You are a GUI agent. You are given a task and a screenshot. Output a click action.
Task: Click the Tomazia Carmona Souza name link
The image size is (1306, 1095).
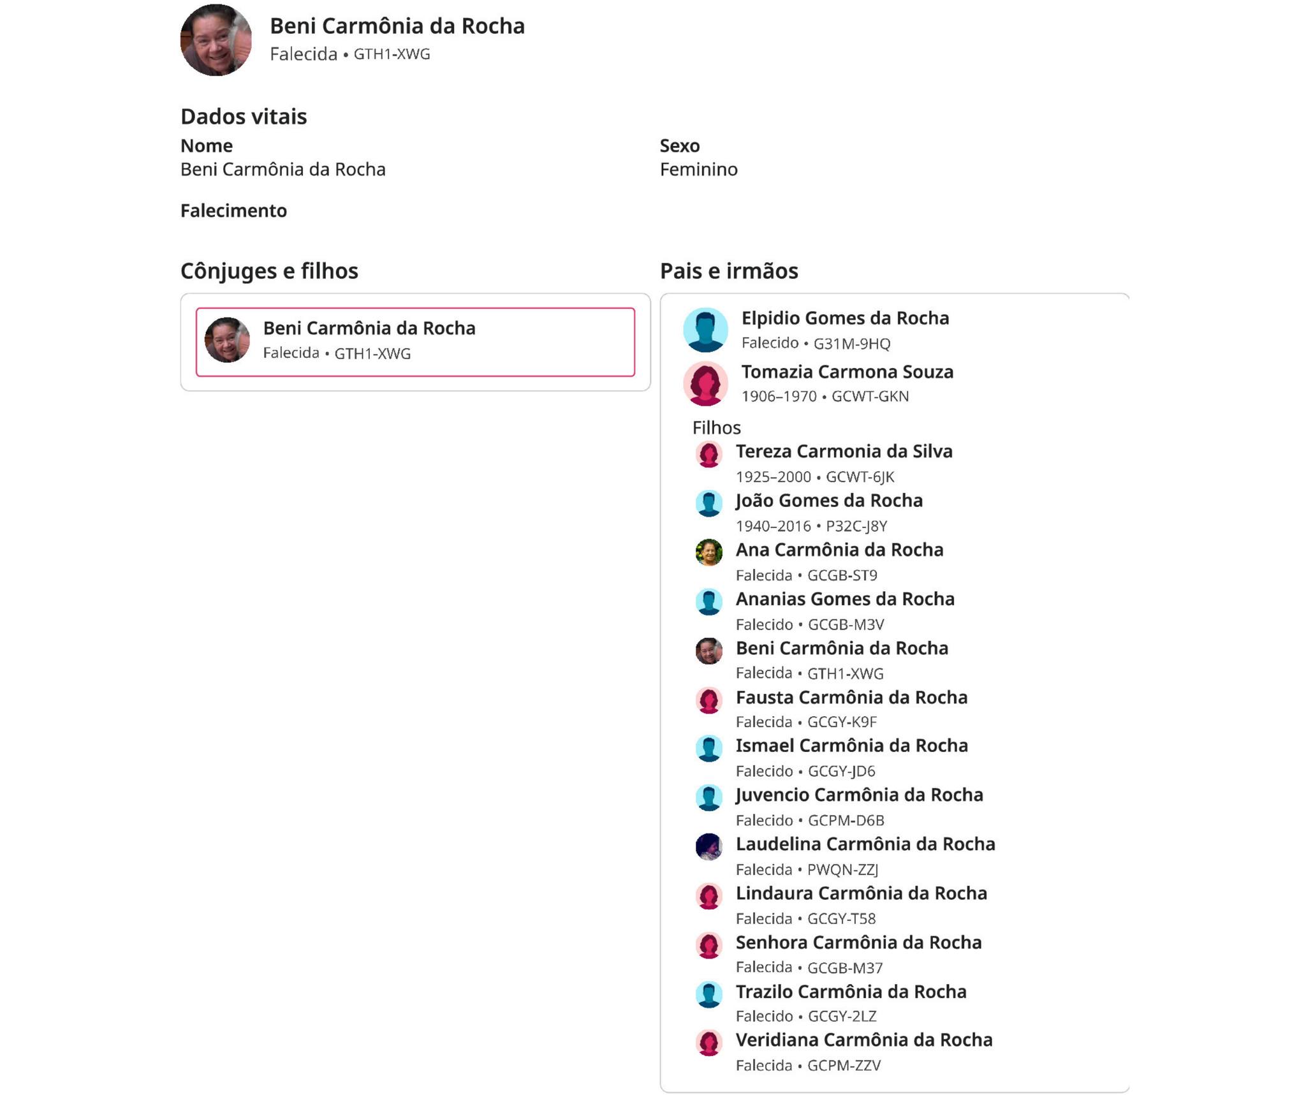847,372
